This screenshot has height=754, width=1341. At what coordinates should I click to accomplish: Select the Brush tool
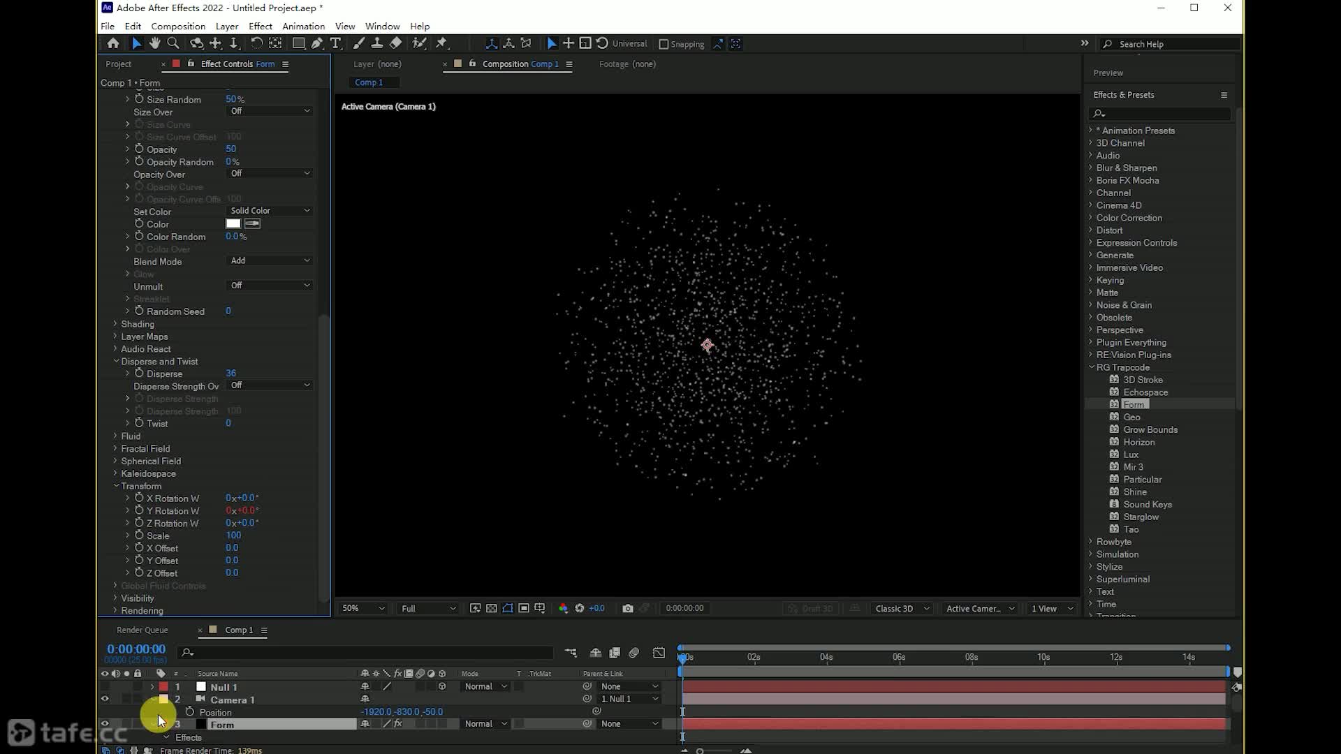[358, 43]
